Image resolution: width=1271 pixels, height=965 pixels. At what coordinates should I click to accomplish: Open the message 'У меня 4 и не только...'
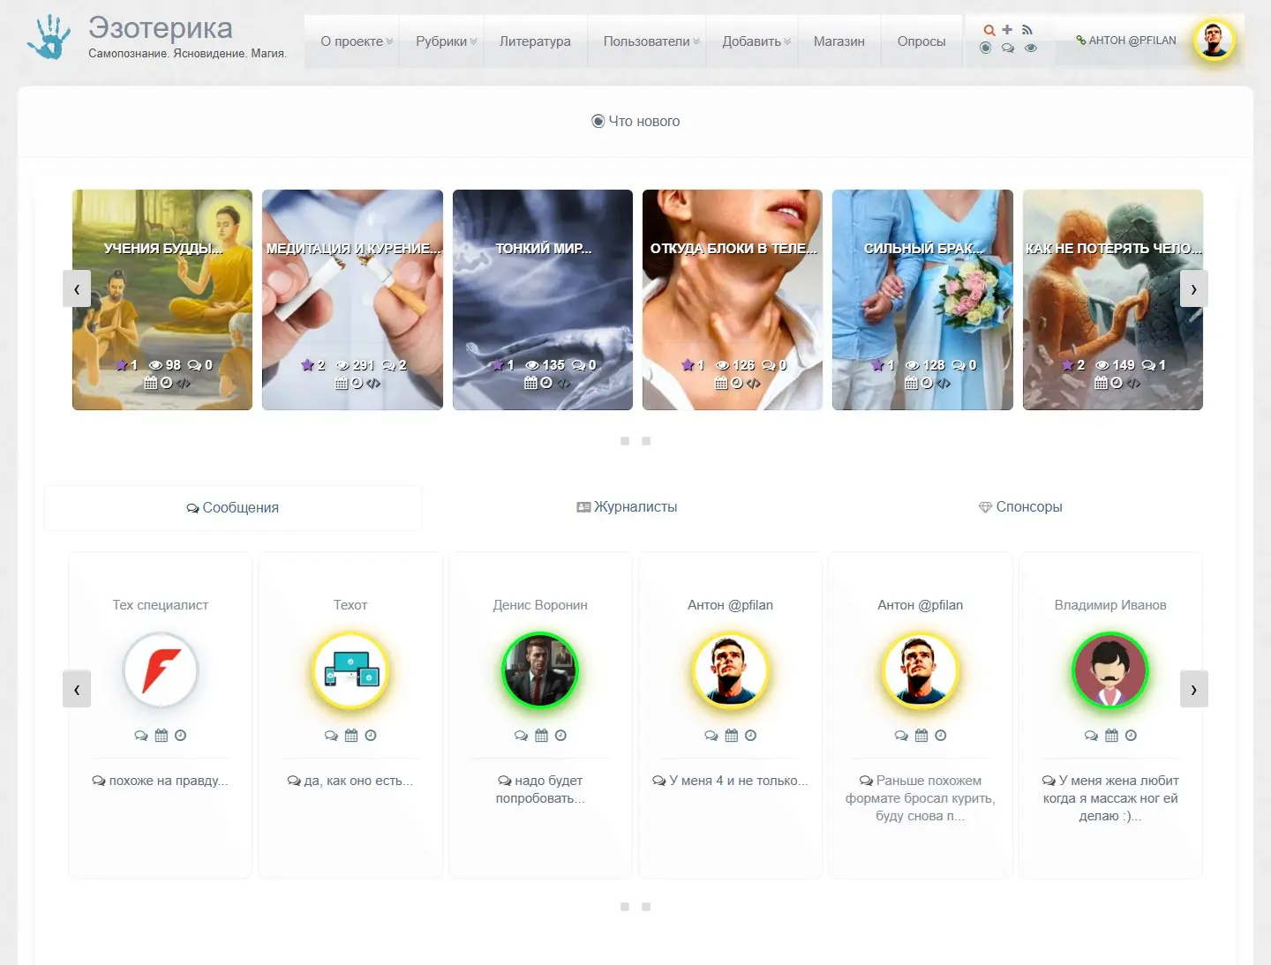(731, 781)
